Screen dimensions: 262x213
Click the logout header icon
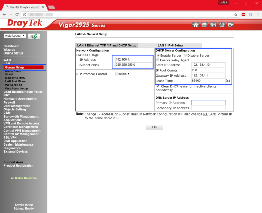[x=230, y=25]
